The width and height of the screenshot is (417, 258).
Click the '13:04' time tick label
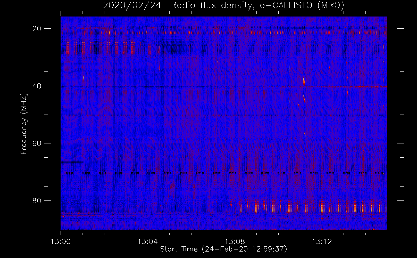point(148,242)
